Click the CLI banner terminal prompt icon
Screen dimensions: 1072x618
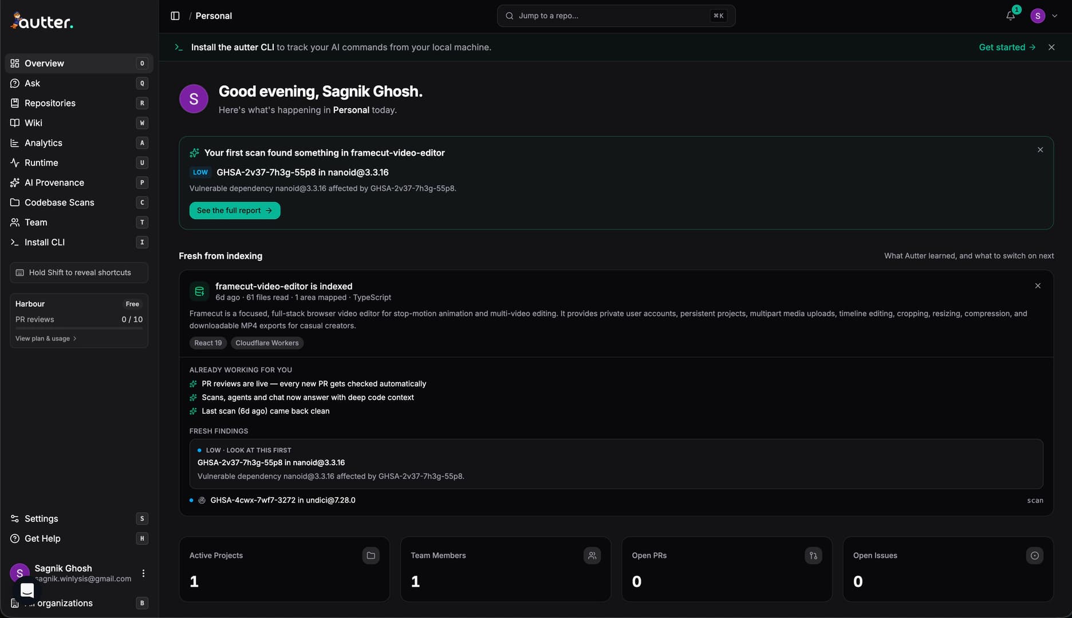(179, 47)
